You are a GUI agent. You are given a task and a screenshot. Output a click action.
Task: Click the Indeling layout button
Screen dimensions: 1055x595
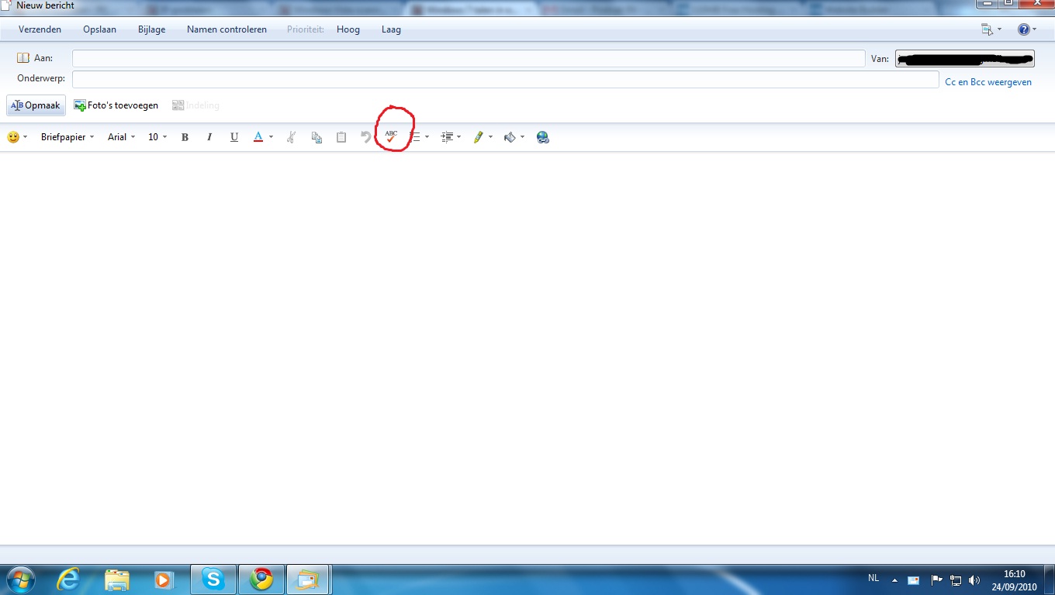[x=196, y=105]
